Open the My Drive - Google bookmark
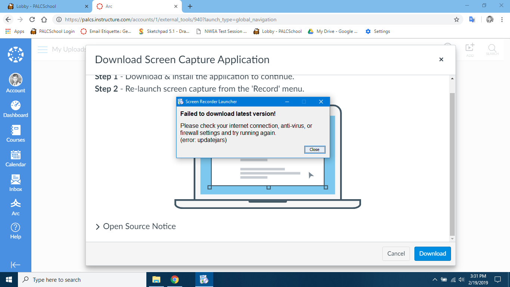 [x=333, y=31]
